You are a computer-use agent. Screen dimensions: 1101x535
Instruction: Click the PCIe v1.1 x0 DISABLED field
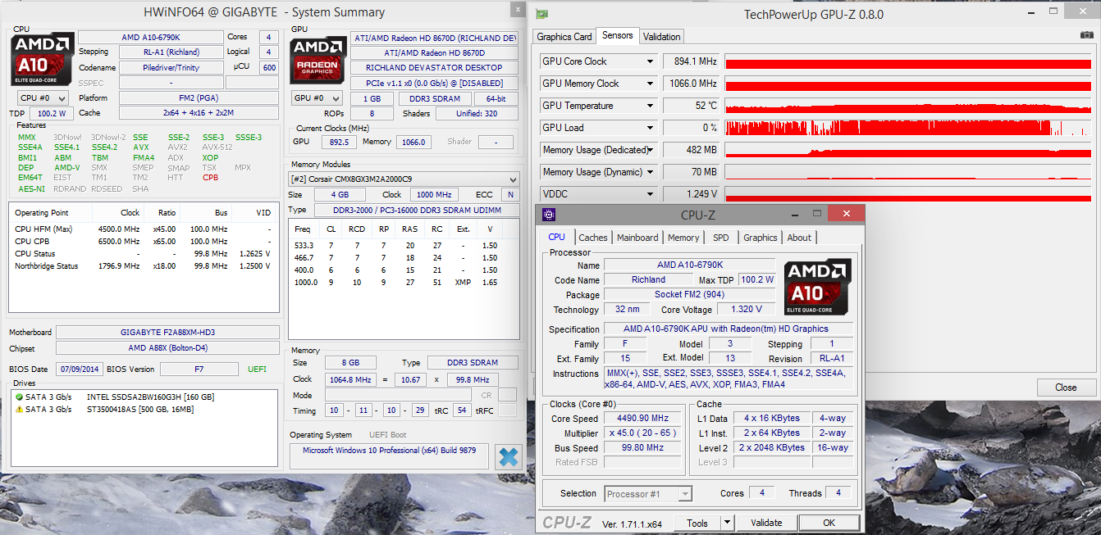tap(435, 84)
